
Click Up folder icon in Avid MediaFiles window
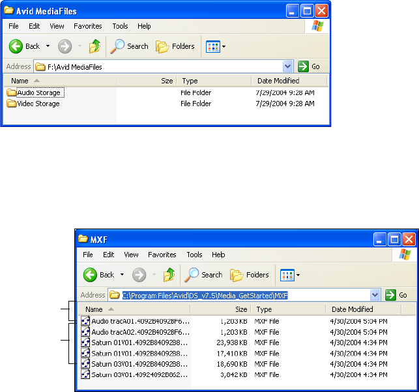[x=94, y=46]
